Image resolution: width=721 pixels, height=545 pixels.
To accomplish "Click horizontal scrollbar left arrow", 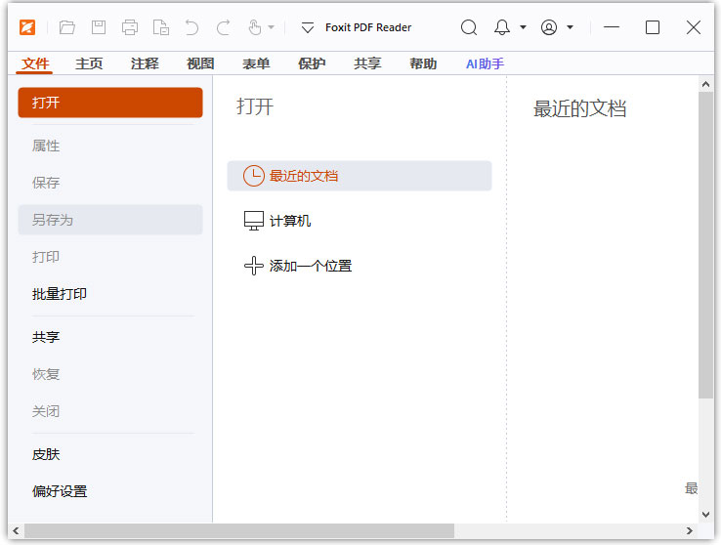I will (16, 530).
